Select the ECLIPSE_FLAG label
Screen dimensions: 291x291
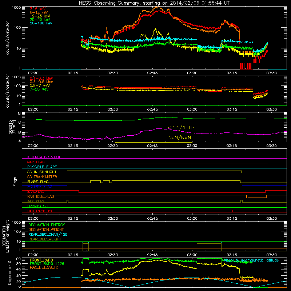tap(40, 187)
